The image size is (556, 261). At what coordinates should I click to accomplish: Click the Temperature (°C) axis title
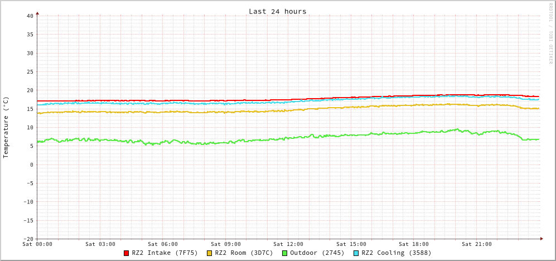pyautogui.click(x=6, y=127)
